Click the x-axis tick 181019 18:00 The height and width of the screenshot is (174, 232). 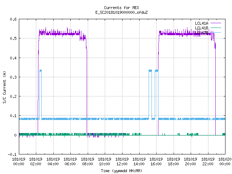(x=173, y=161)
